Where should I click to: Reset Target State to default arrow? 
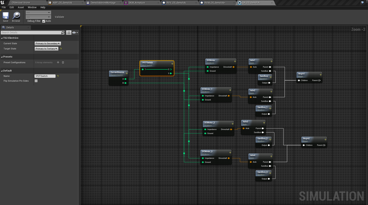(61, 49)
